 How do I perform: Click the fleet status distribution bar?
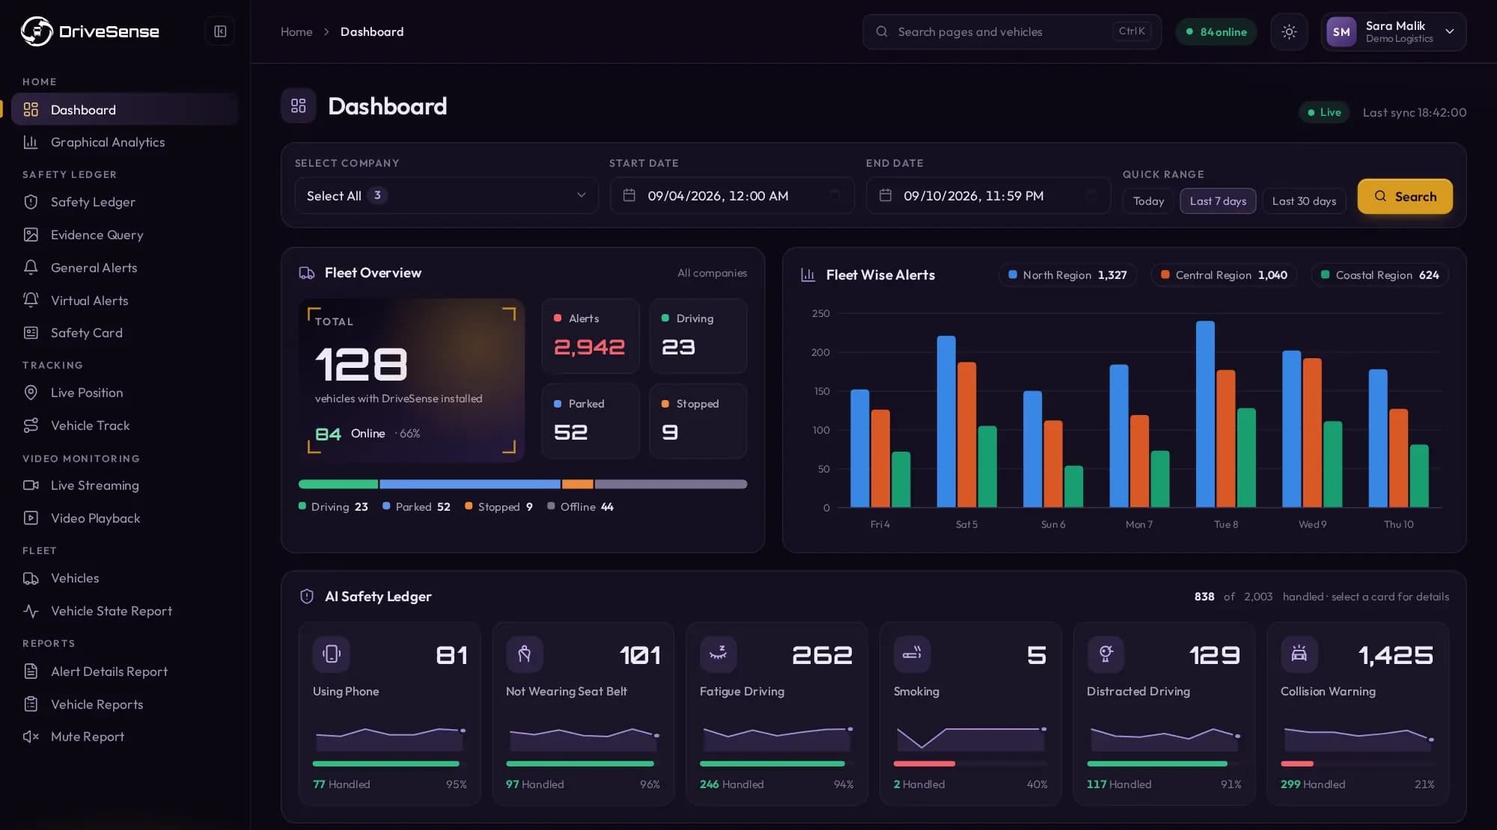(522, 485)
